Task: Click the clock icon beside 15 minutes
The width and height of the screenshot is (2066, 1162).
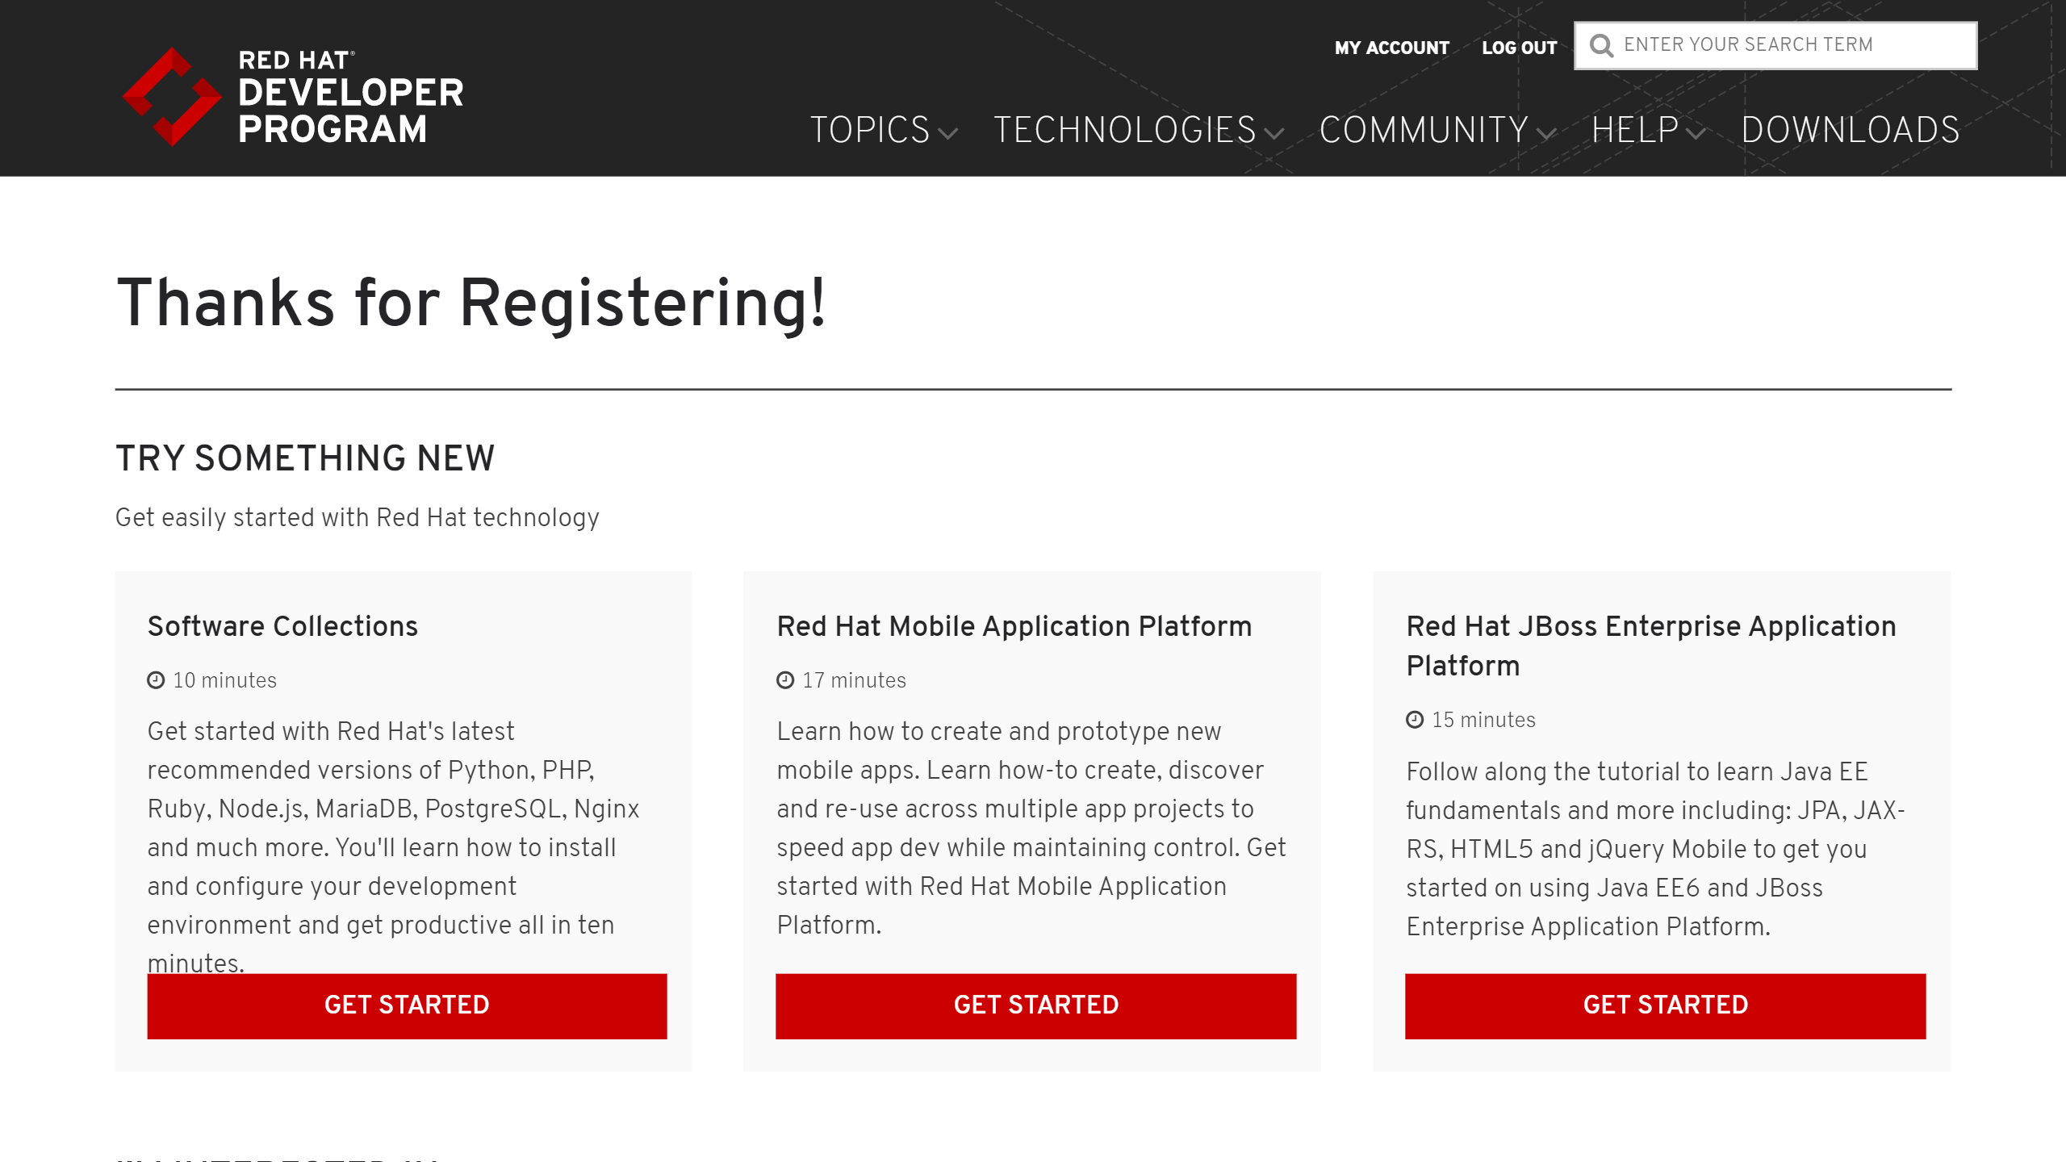Action: (x=1415, y=720)
